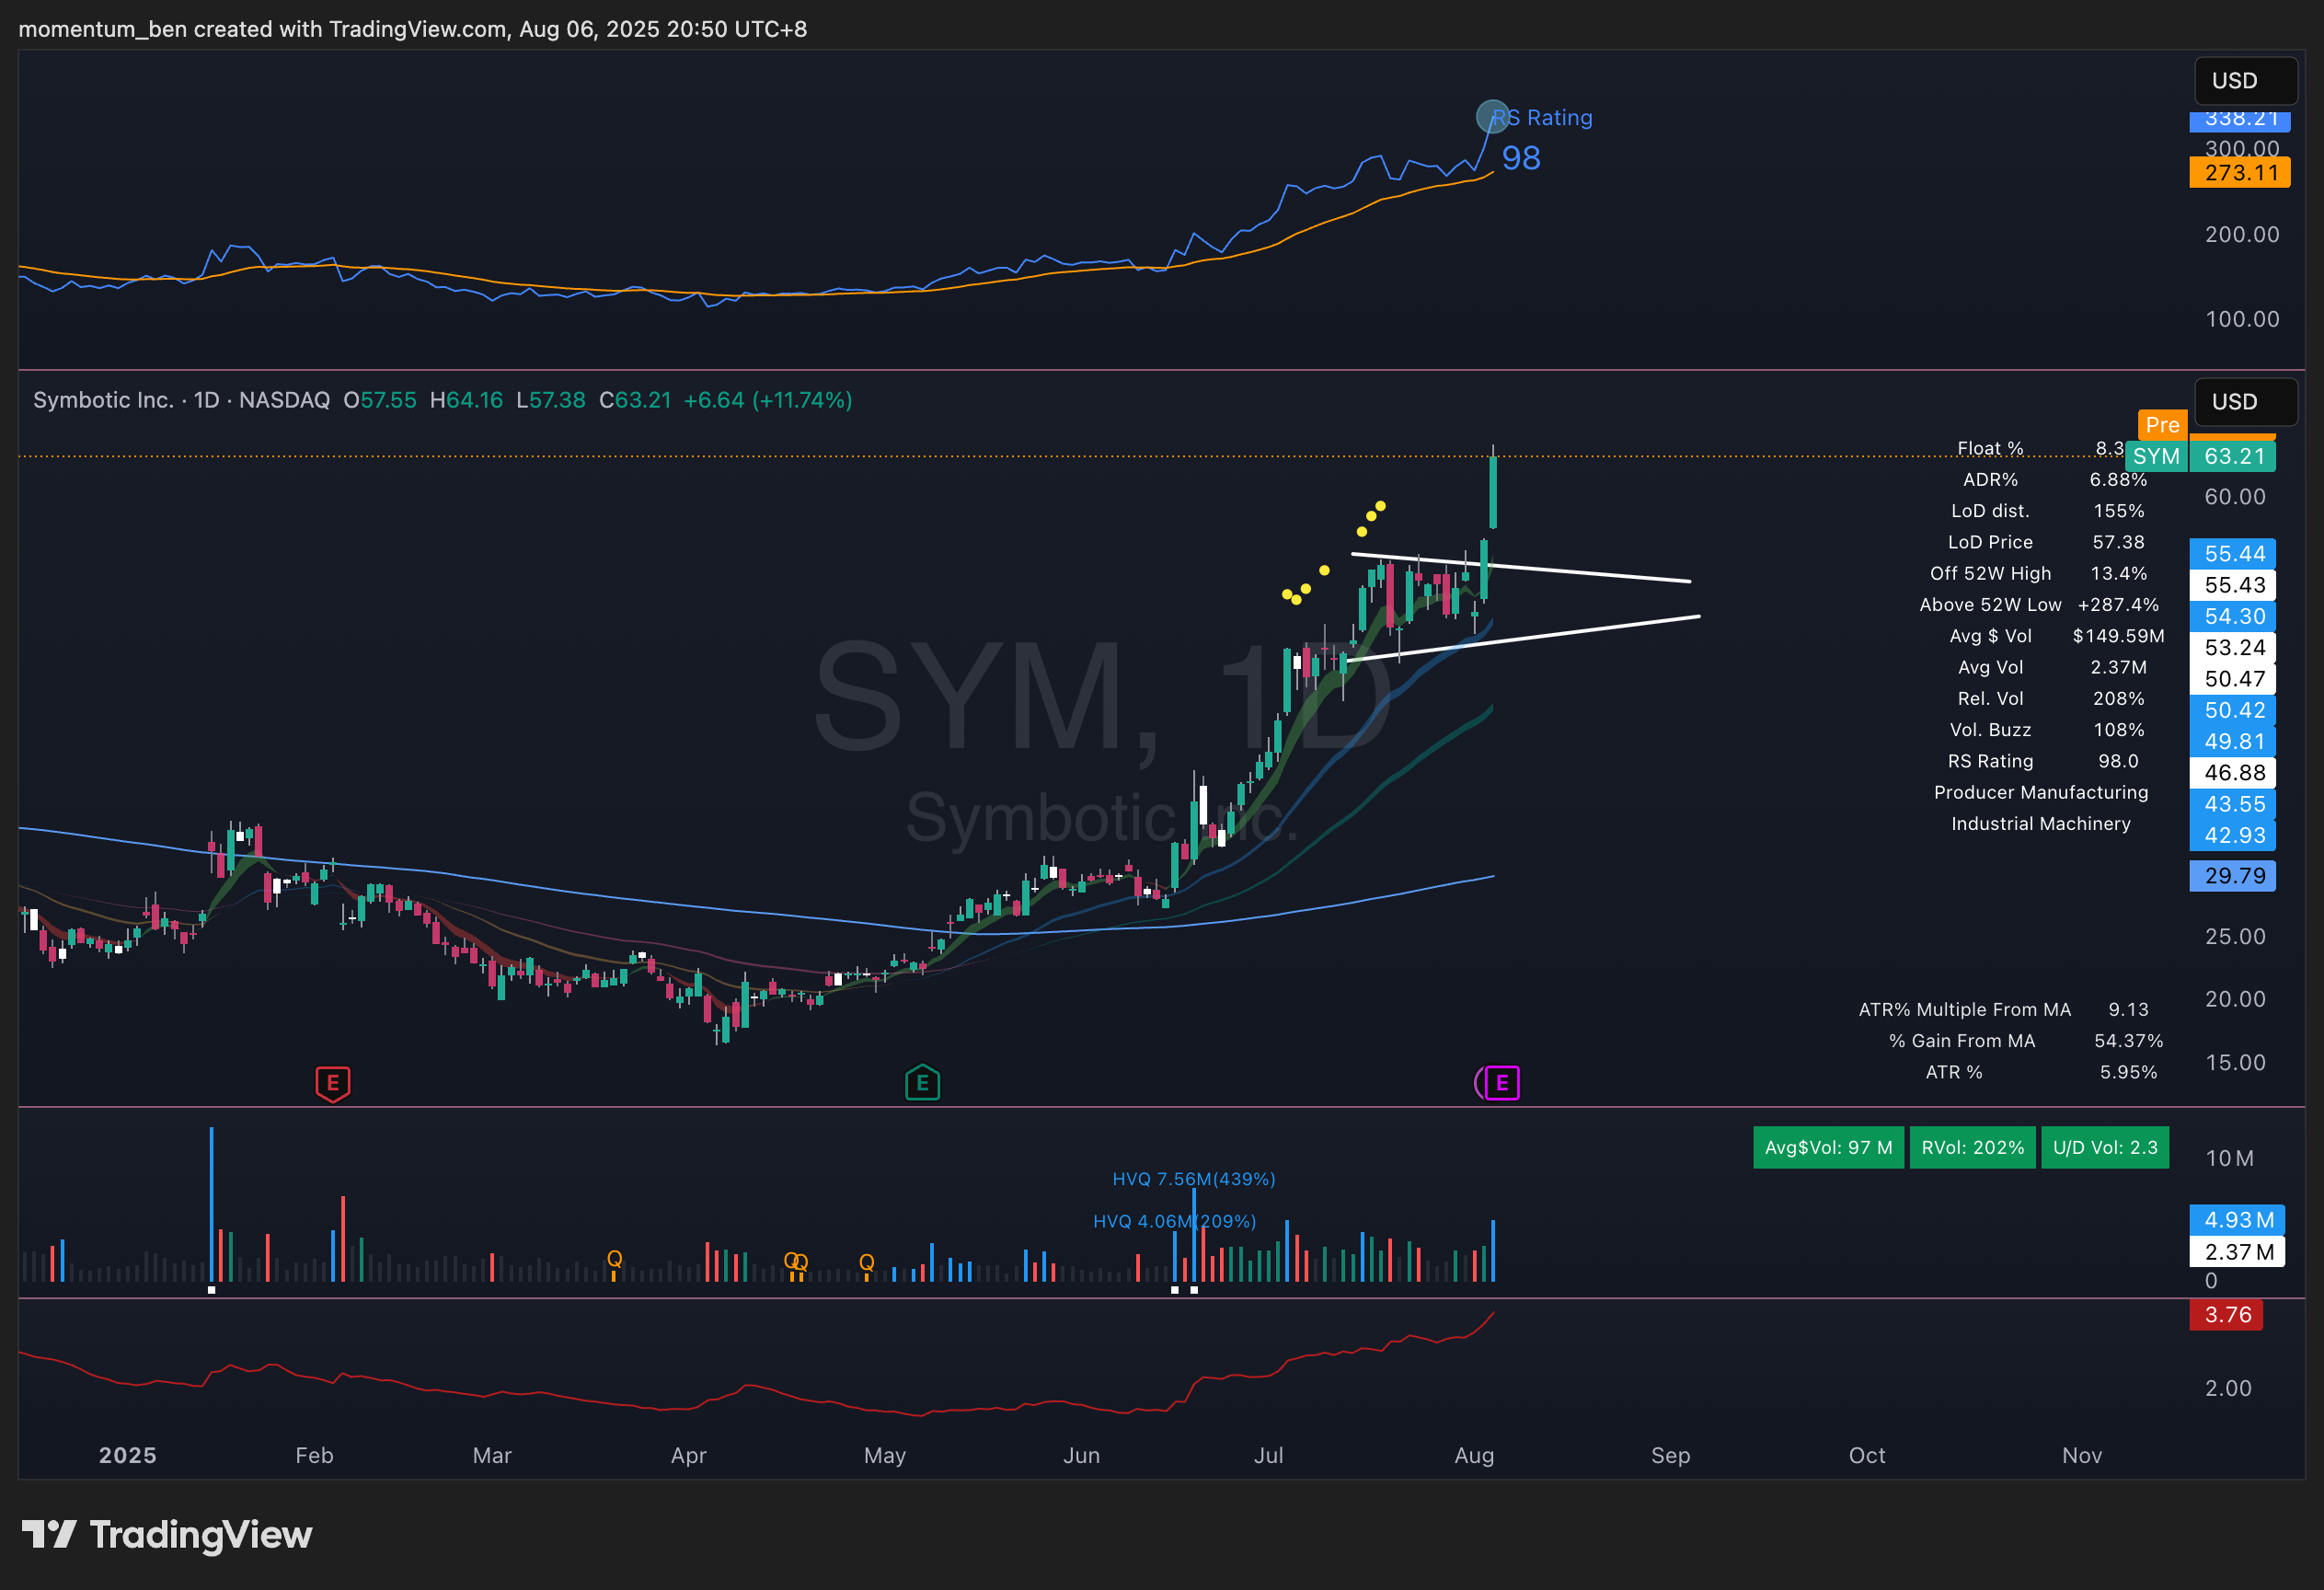The width and height of the screenshot is (2324, 1590).
Task: Click the RVol: 202% green badge
Action: point(1972,1147)
